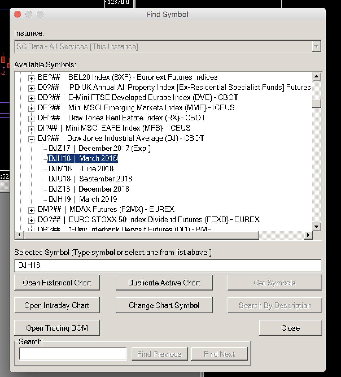Click the Find Previous button
Image resolution: width=341 pixels, height=377 pixels.
coord(159,354)
